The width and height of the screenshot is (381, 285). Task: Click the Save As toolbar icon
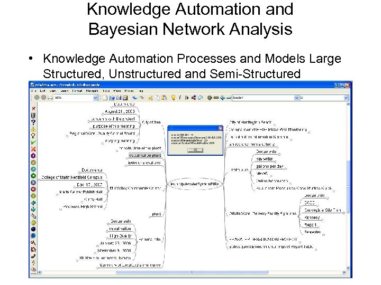[125, 98]
